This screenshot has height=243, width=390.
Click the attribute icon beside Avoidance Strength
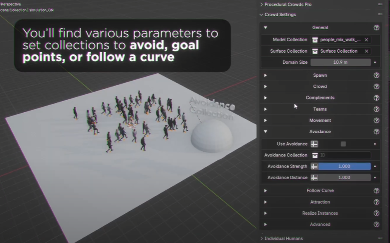pyautogui.click(x=315, y=166)
